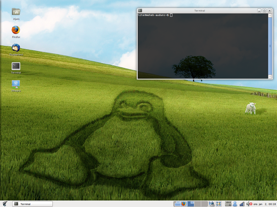
Task: Click the Terminal window title bar text
Action: coord(200,11)
